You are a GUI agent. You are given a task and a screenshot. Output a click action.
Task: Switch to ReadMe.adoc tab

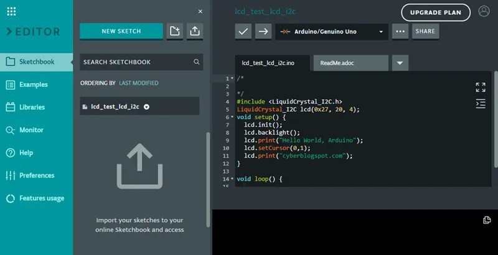pos(350,63)
